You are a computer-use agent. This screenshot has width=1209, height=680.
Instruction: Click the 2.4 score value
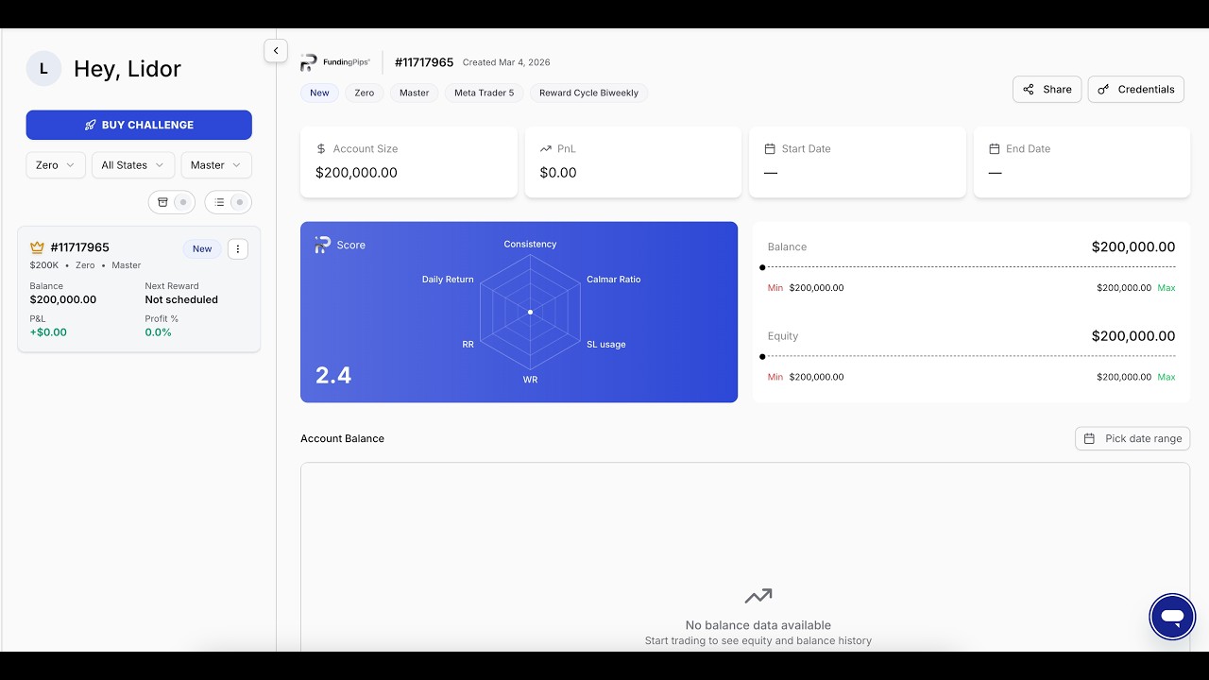pos(333,375)
